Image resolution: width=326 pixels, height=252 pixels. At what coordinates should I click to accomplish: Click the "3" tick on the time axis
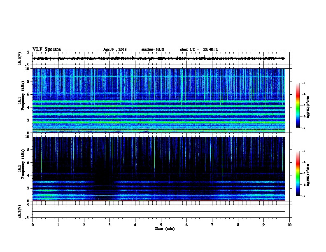109,225
